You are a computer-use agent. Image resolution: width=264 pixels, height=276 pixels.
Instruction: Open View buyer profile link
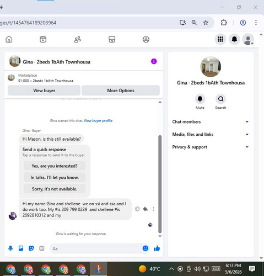coord(98,121)
